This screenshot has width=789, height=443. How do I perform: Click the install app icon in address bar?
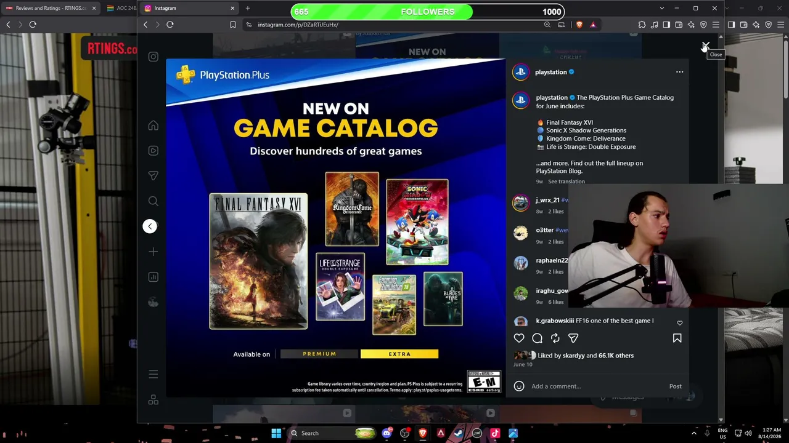pos(561,25)
